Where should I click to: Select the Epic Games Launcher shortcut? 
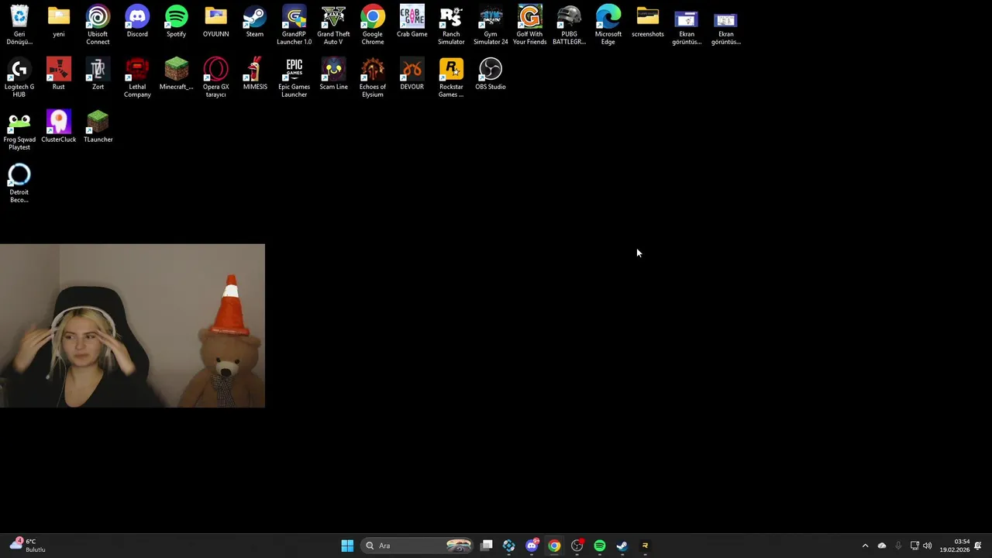[294, 77]
